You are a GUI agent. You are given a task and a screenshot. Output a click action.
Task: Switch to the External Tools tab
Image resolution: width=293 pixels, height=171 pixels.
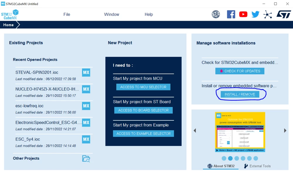257,166
